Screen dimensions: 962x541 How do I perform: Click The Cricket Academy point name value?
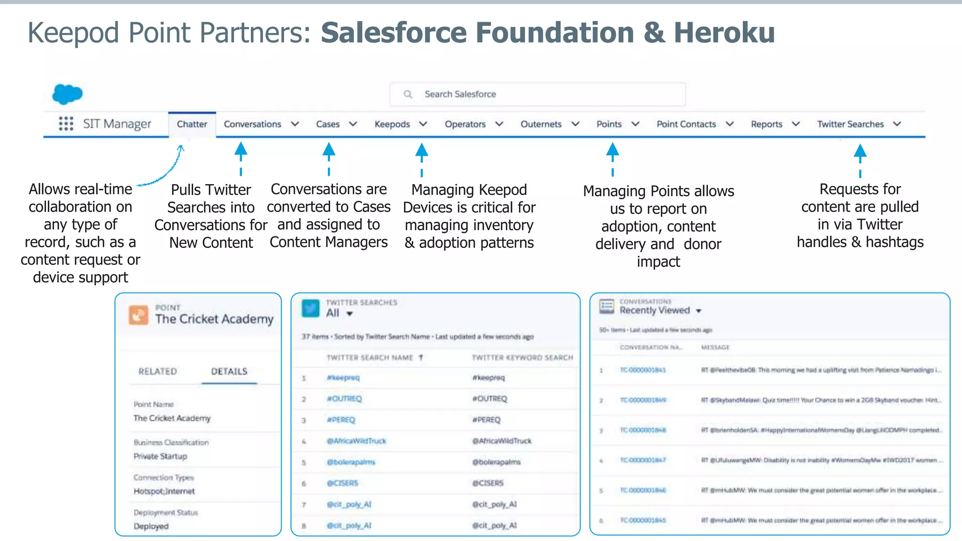click(x=172, y=418)
